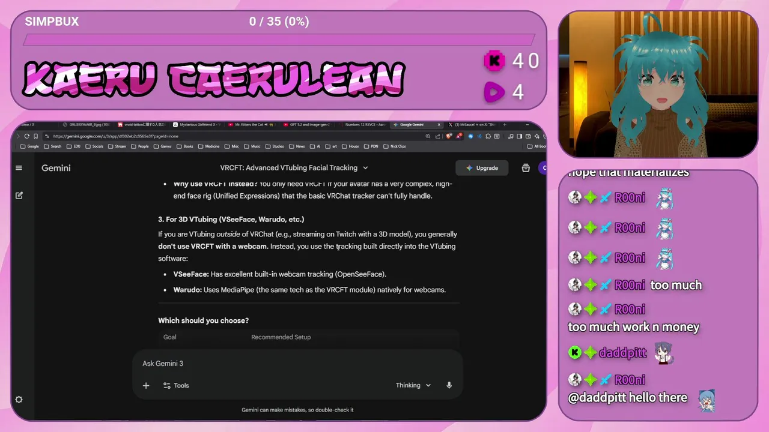Open the Books bookmarks folder
The width and height of the screenshot is (769, 432).
(186, 146)
